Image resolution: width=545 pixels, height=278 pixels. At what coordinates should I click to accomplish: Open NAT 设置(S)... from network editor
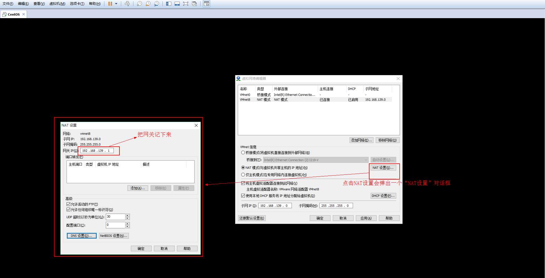[383, 168]
